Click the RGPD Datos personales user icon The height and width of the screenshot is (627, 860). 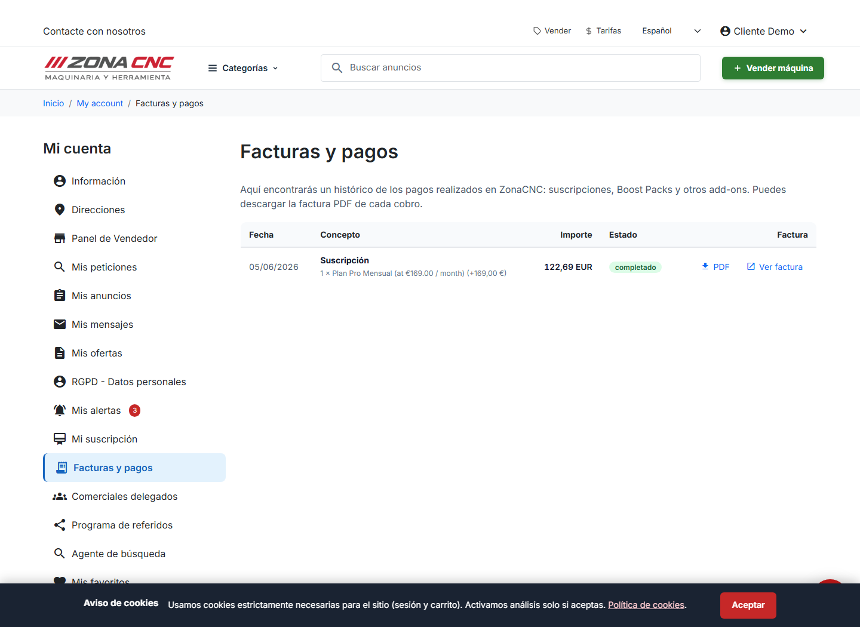pos(60,382)
